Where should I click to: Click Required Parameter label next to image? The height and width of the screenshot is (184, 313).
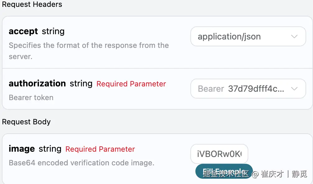pos(100,149)
